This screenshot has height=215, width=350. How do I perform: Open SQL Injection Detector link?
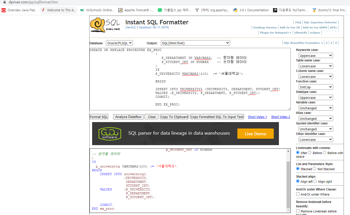pos(320,23)
